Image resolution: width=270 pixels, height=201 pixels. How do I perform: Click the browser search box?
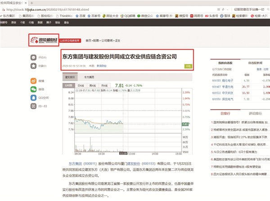(x=249, y=9)
